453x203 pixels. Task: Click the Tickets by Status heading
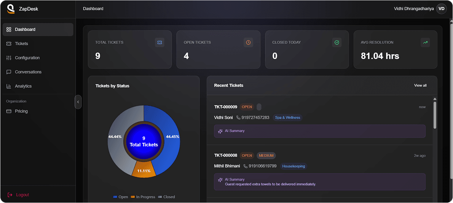pyautogui.click(x=112, y=86)
